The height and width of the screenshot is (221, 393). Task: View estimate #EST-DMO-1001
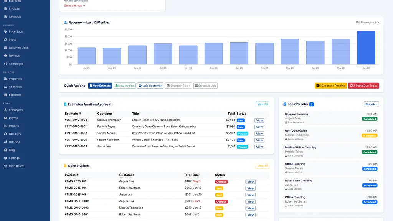(259, 127)
